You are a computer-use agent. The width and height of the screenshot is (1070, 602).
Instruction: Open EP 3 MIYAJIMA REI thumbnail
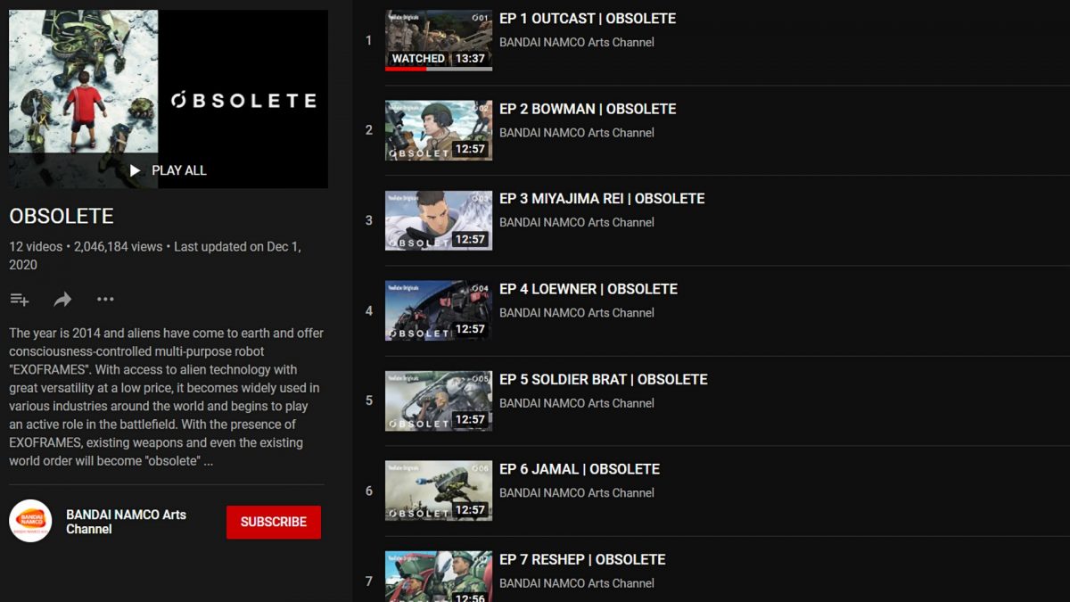(438, 220)
